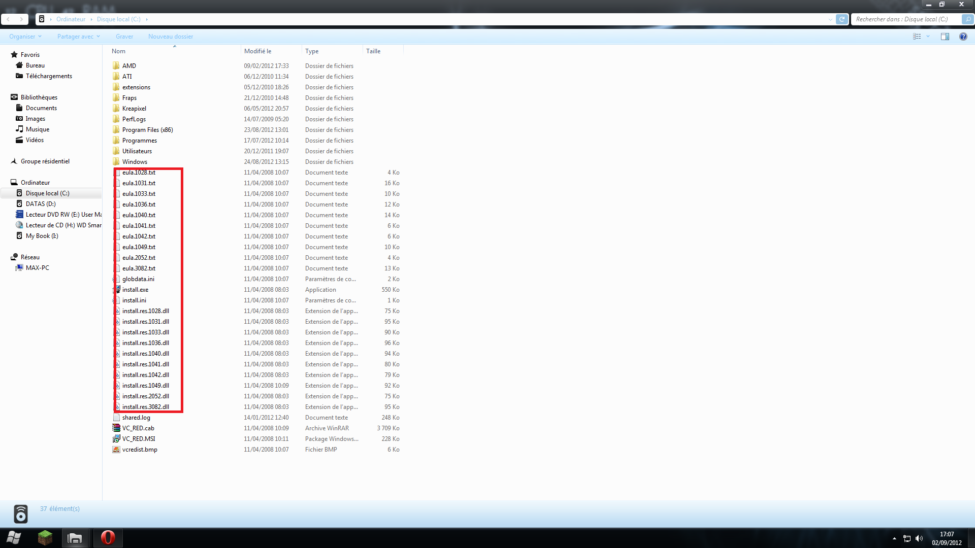Click Graver in the toolbar
Image resolution: width=975 pixels, height=548 pixels.
point(124,37)
